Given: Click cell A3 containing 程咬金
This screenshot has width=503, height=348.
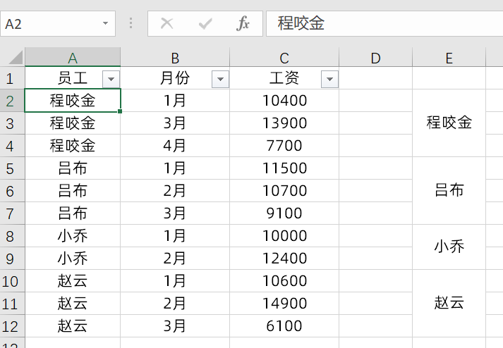Looking at the screenshot, I should pyautogui.click(x=73, y=123).
